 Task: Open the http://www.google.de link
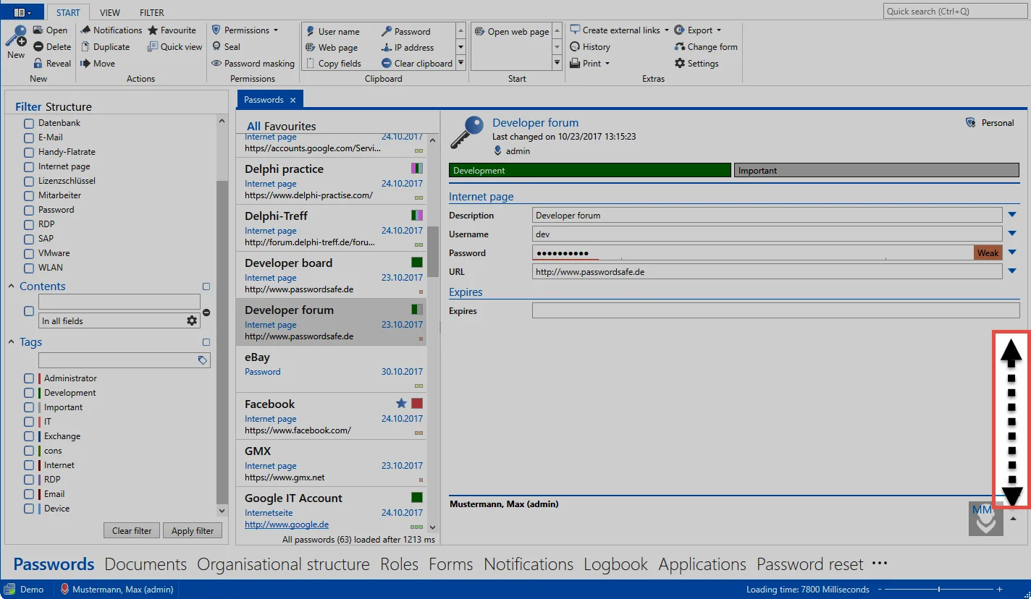click(x=287, y=524)
